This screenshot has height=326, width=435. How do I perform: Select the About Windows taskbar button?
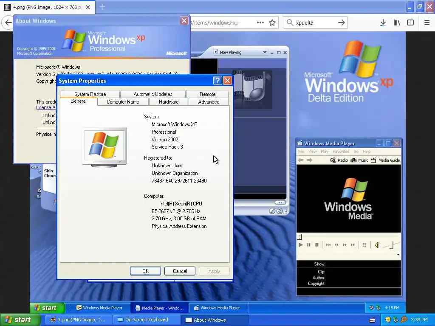214,320
